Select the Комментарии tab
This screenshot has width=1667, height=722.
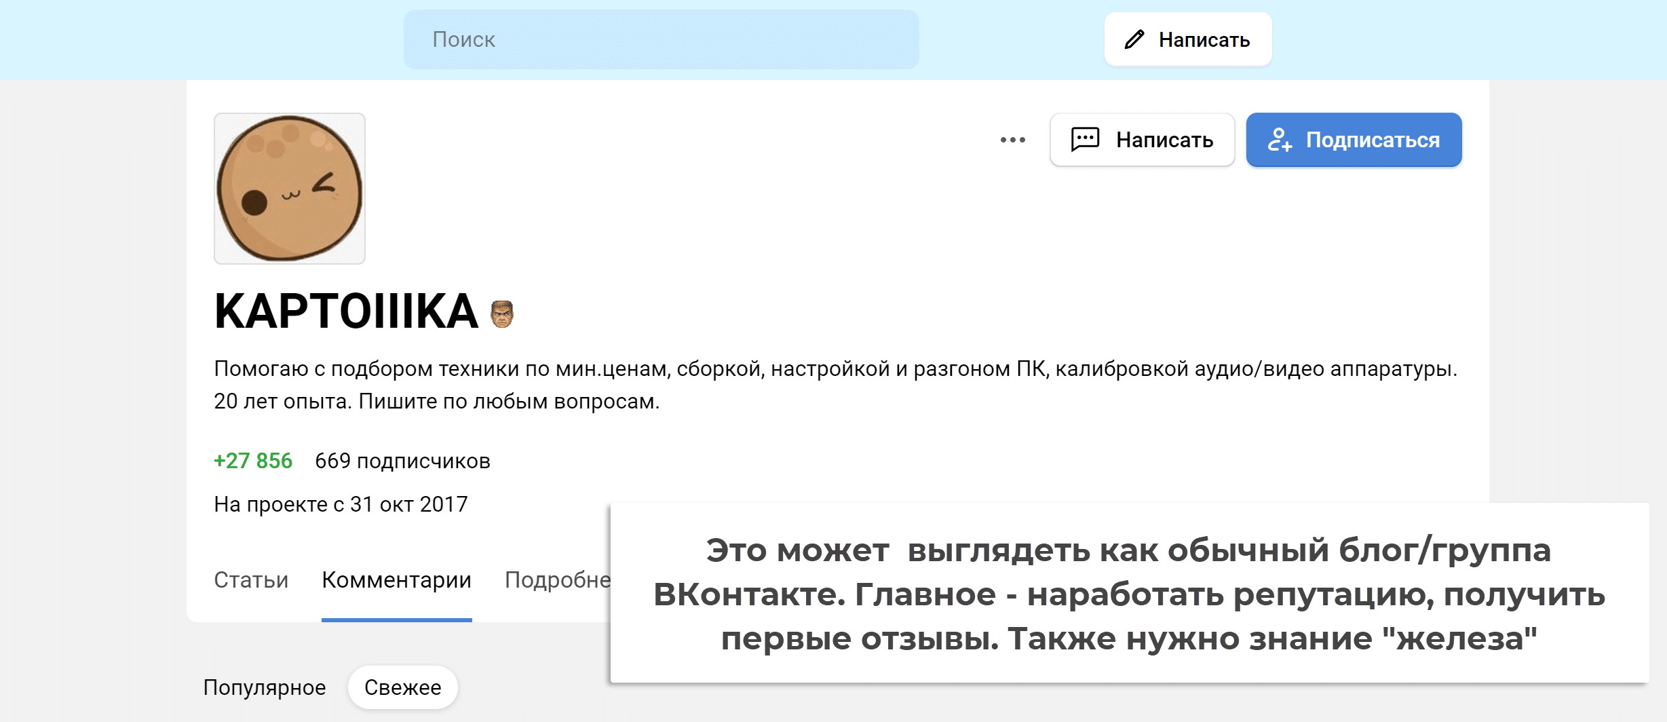point(396,579)
